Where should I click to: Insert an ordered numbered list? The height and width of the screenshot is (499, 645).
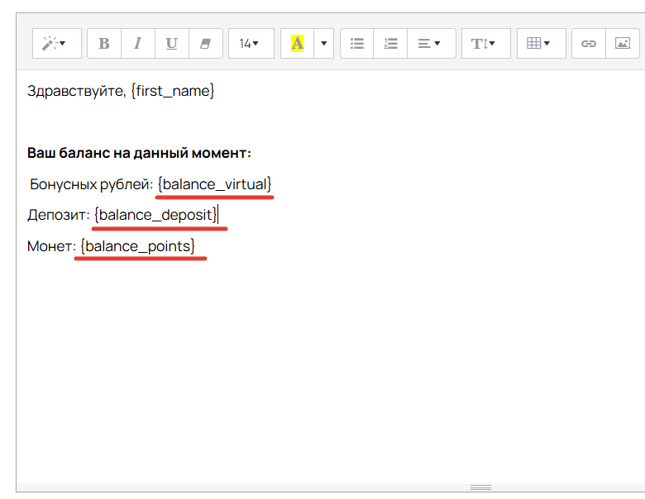click(391, 44)
